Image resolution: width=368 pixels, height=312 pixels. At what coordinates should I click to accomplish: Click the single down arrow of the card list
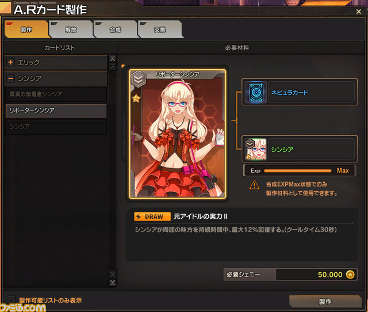(x=113, y=273)
